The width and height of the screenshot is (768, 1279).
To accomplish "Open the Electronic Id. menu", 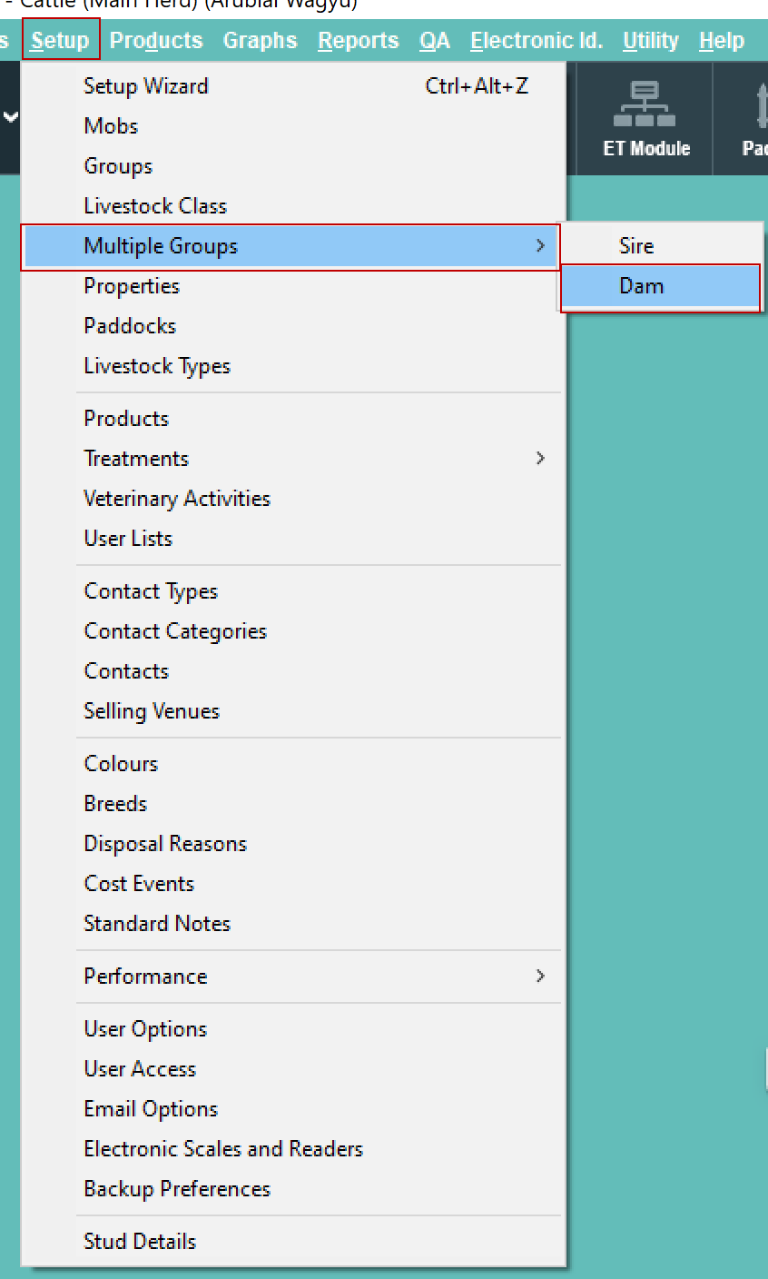I will (536, 41).
